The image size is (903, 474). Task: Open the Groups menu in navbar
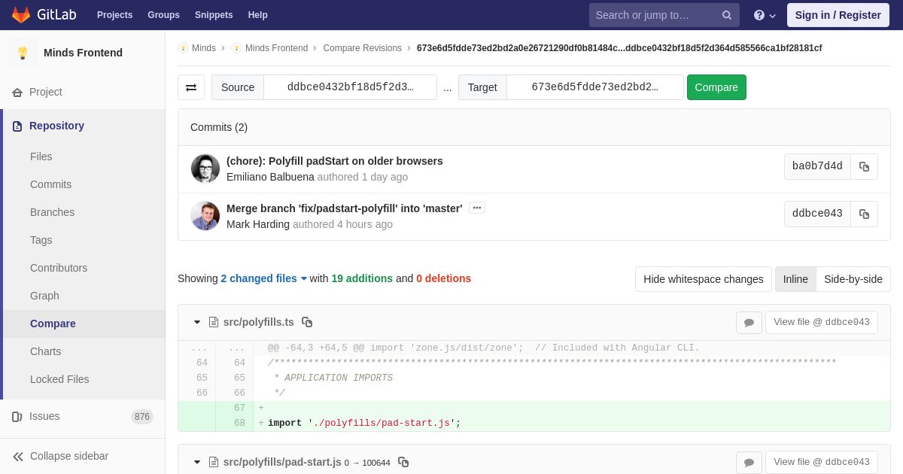tap(163, 15)
